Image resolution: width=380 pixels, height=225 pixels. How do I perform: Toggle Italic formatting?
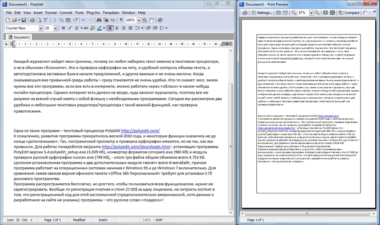[70, 28]
